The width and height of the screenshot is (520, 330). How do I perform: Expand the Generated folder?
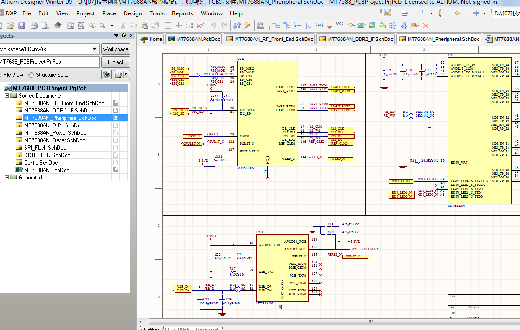(x=7, y=178)
